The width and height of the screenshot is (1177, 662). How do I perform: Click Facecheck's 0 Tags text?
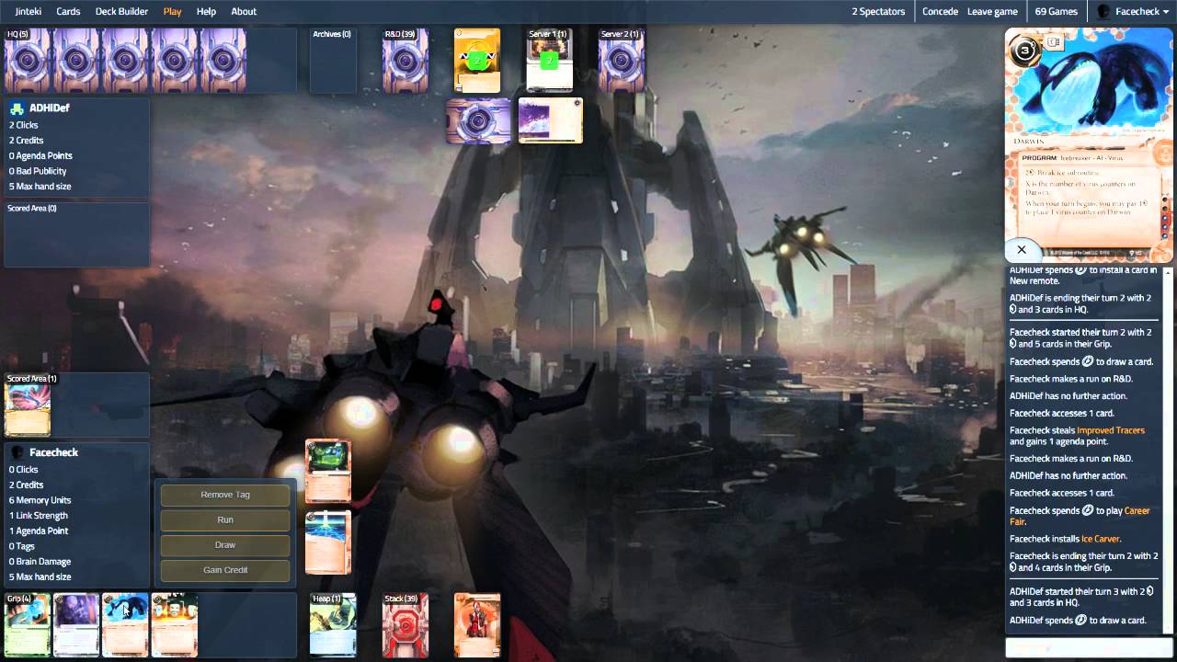(22, 546)
